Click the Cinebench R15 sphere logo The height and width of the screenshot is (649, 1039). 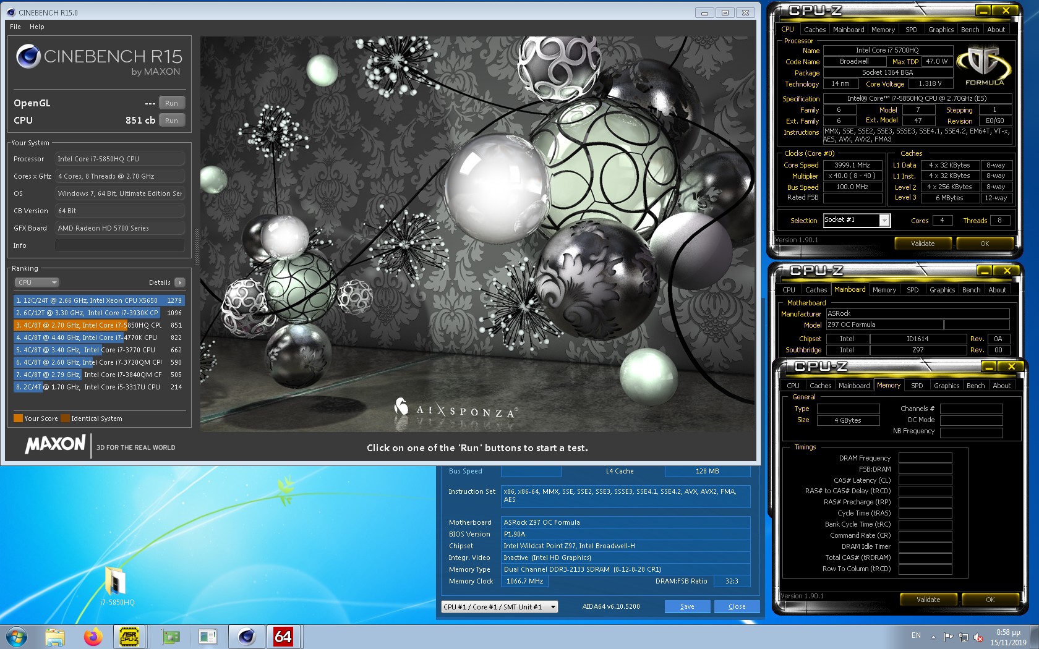28,56
